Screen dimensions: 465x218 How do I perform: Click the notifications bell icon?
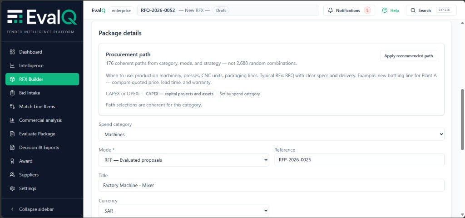click(331, 10)
